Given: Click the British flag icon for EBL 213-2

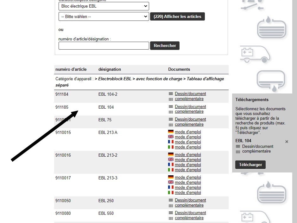Looking at the screenshot, I should (171, 160).
